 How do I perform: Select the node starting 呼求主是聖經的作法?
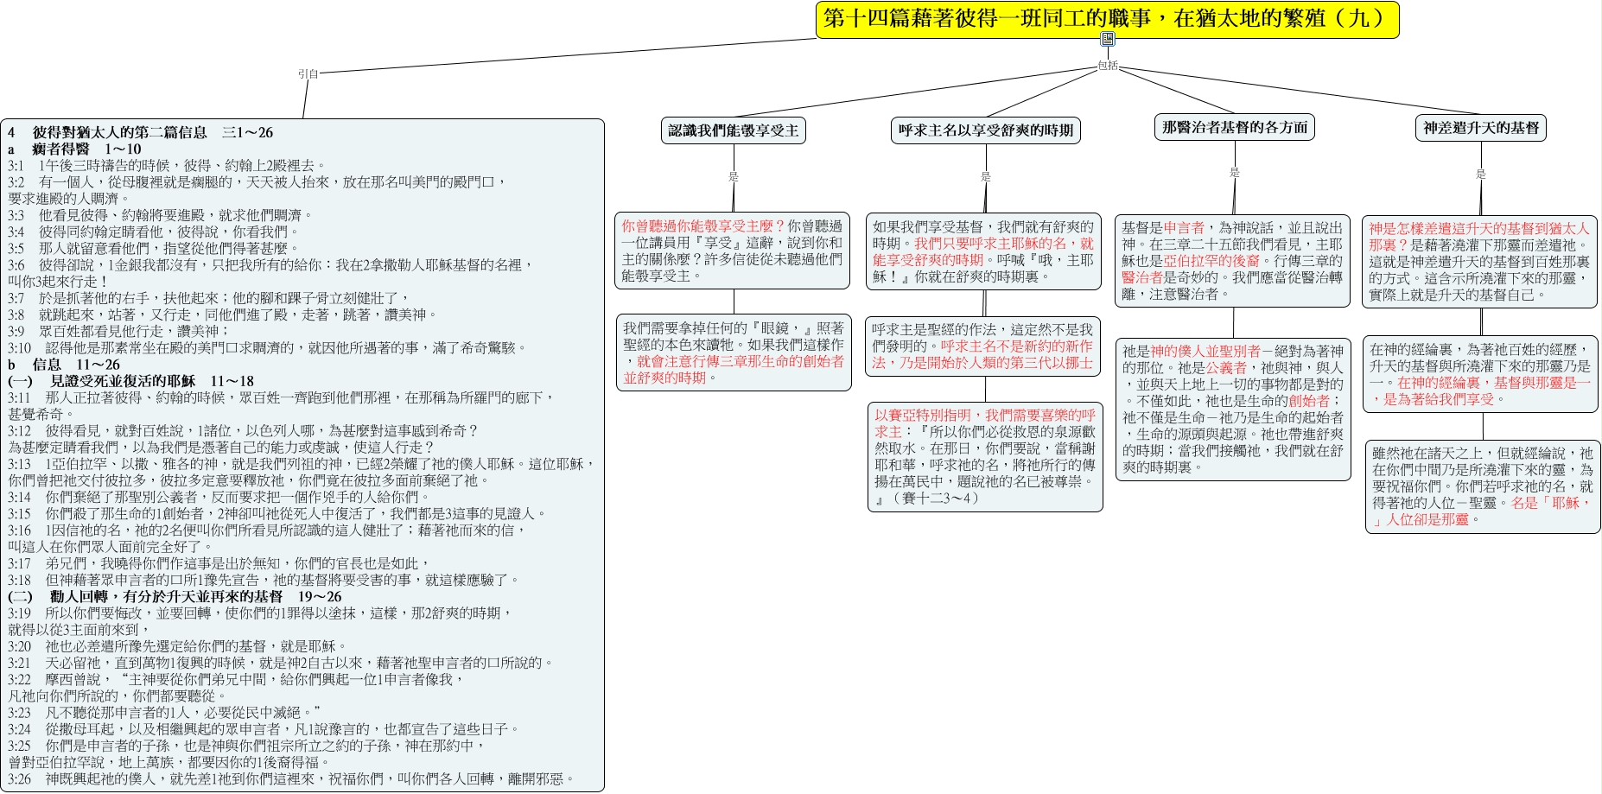(x=984, y=346)
